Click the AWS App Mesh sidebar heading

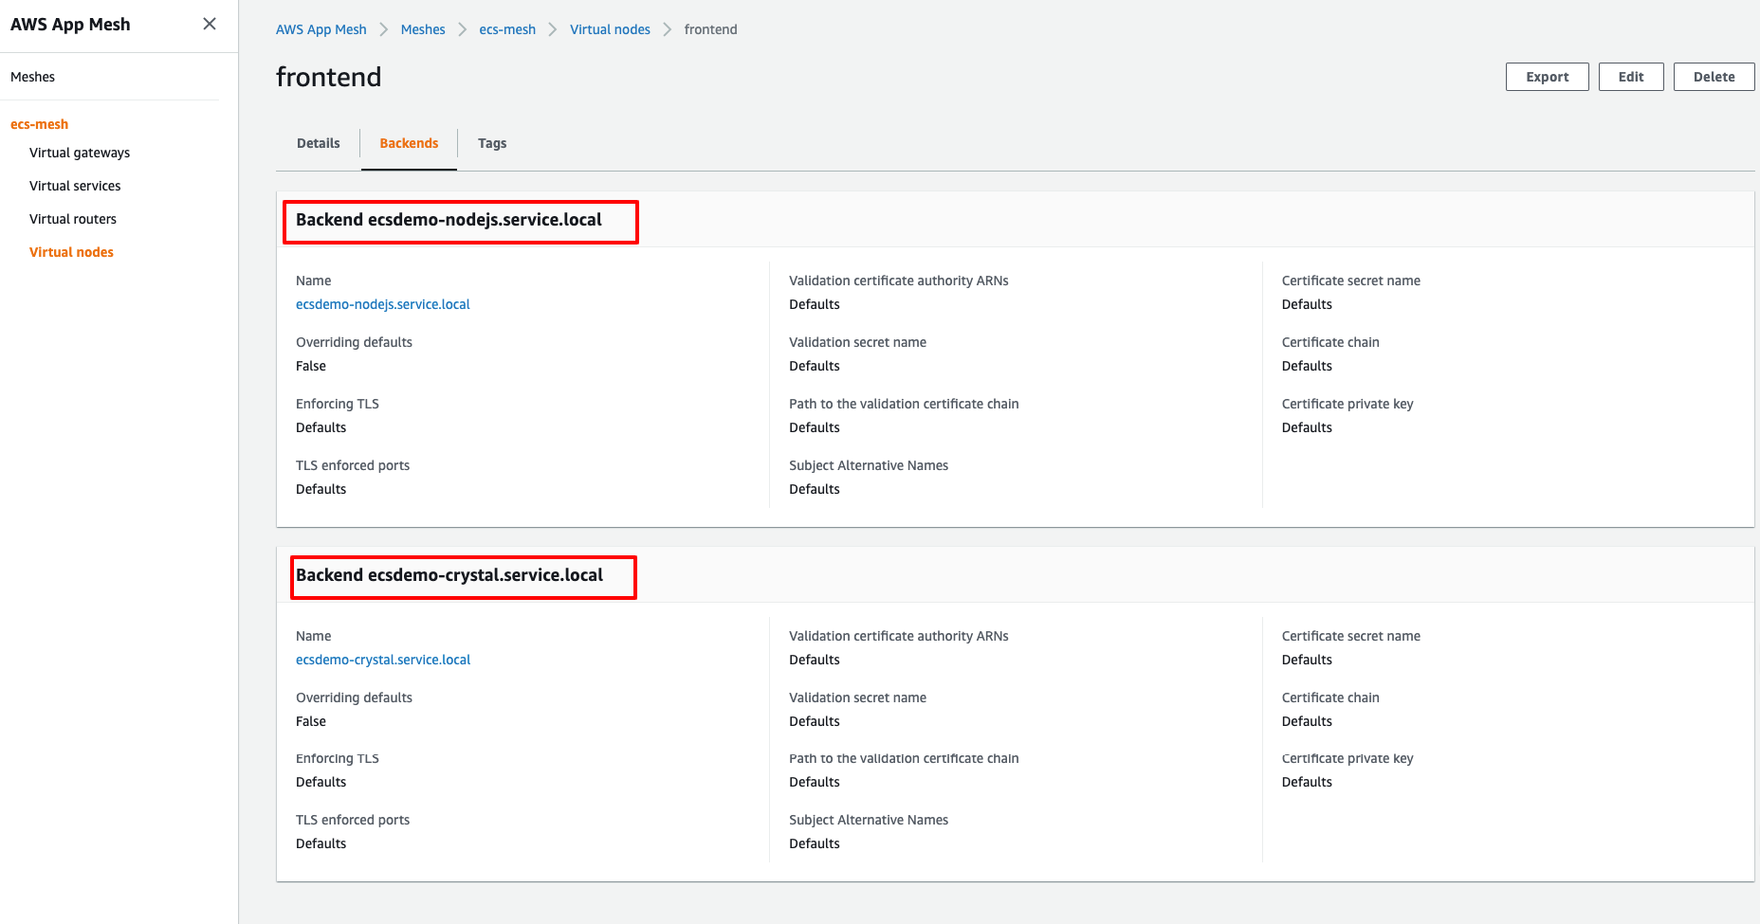pos(70,24)
